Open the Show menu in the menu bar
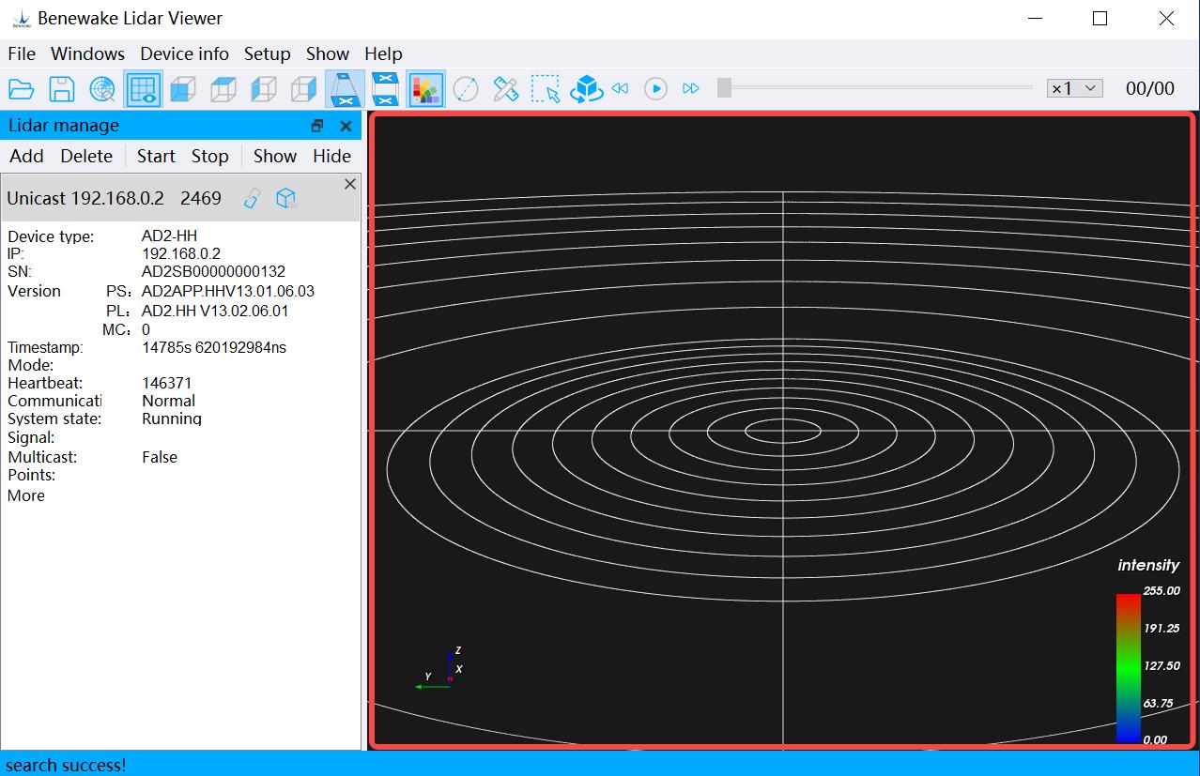1200x776 pixels. click(328, 53)
